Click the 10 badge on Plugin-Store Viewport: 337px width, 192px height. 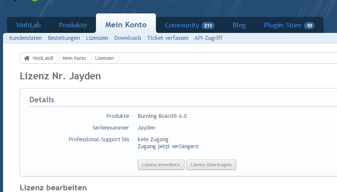click(309, 26)
